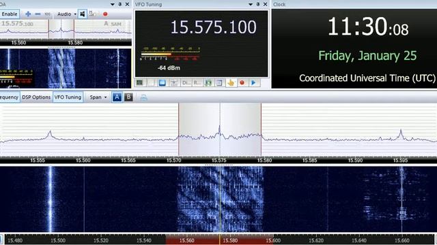Click the blue plus zoom-in icon
The width and height of the screenshot is (437, 245).
coord(28,14)
